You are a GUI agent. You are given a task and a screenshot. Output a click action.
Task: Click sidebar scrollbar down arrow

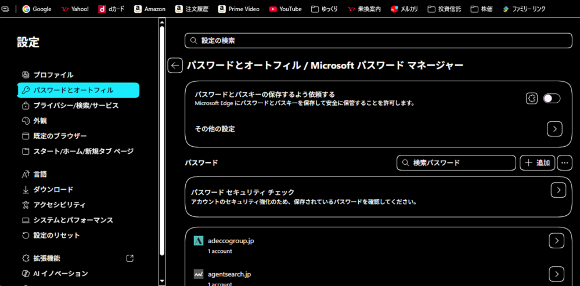(x=161, y=282)
